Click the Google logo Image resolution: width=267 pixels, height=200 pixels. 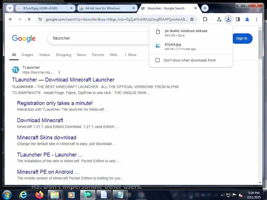pyautogui.click(x=24, y=39)
